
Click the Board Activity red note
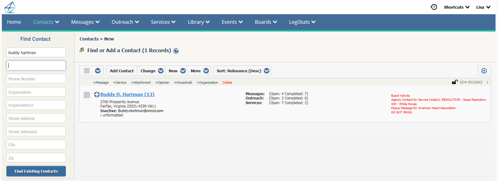coord(400,96)
